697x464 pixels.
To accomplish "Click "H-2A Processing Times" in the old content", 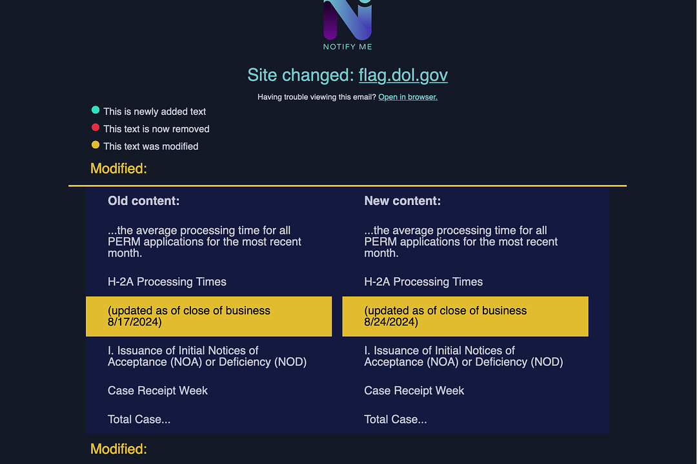I will point(167,282).
